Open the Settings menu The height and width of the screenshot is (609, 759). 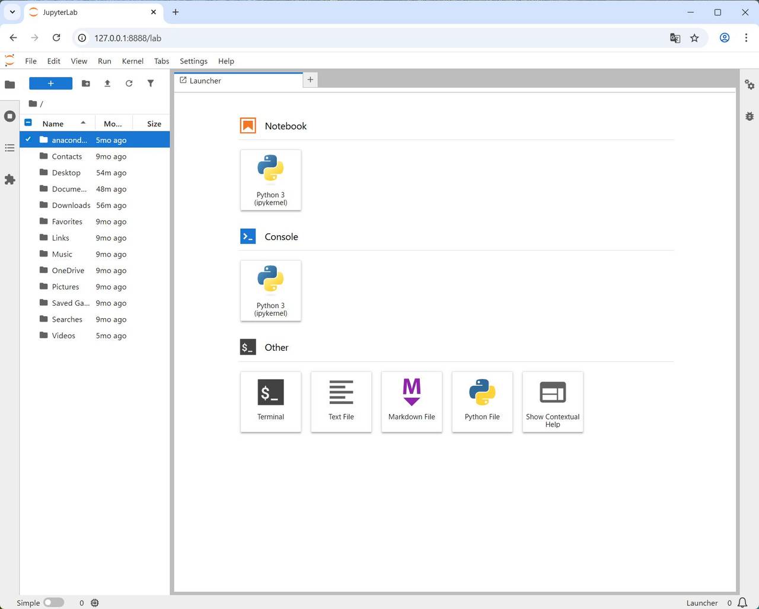click(193, 61)
